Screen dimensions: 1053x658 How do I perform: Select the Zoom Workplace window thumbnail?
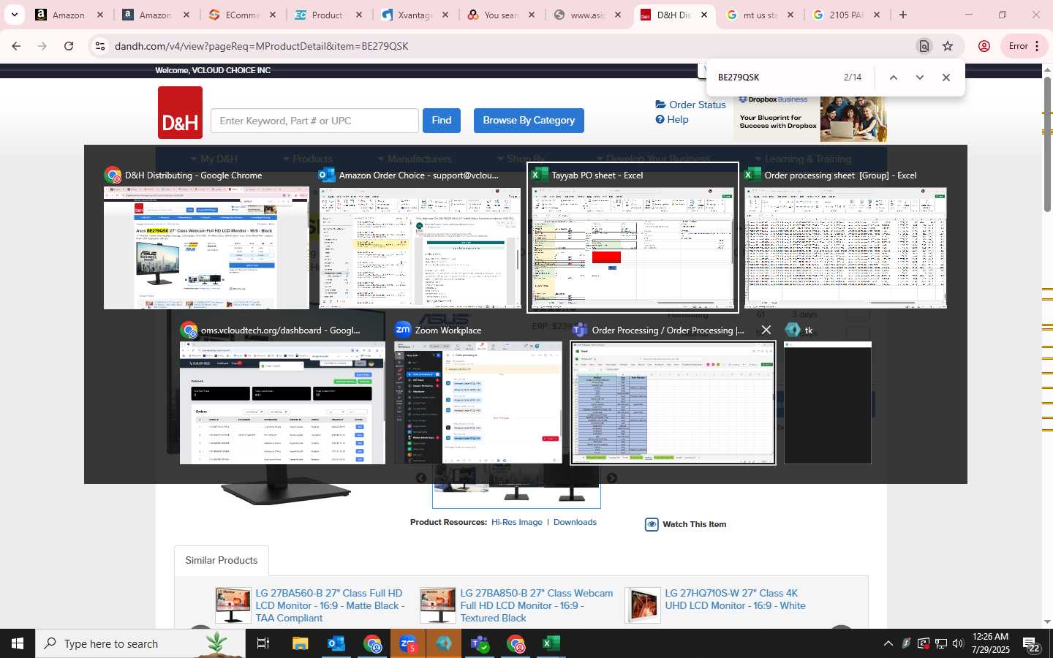click(478, 403)
